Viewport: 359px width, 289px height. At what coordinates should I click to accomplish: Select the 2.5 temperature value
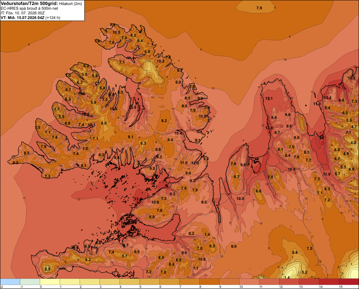[x=47, y=269]
